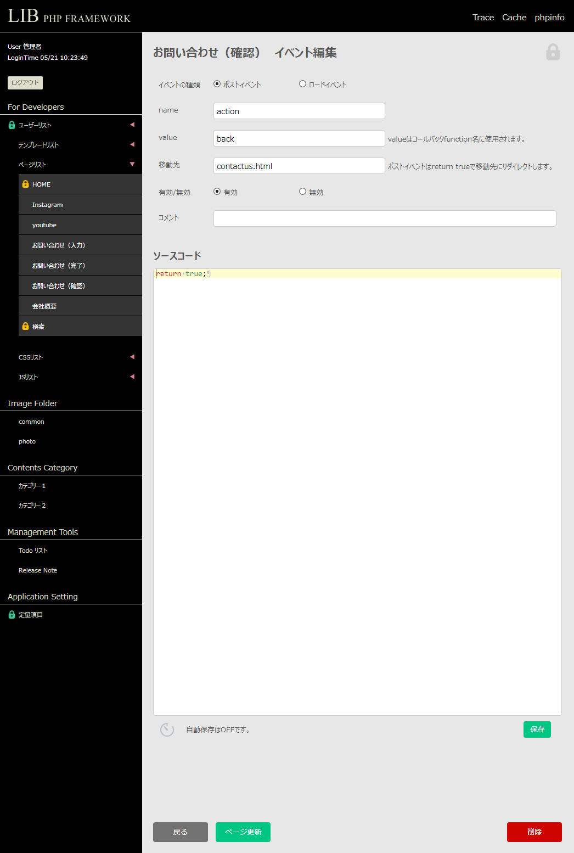Expand the テンプレートリスト arrow

point(132,144)
